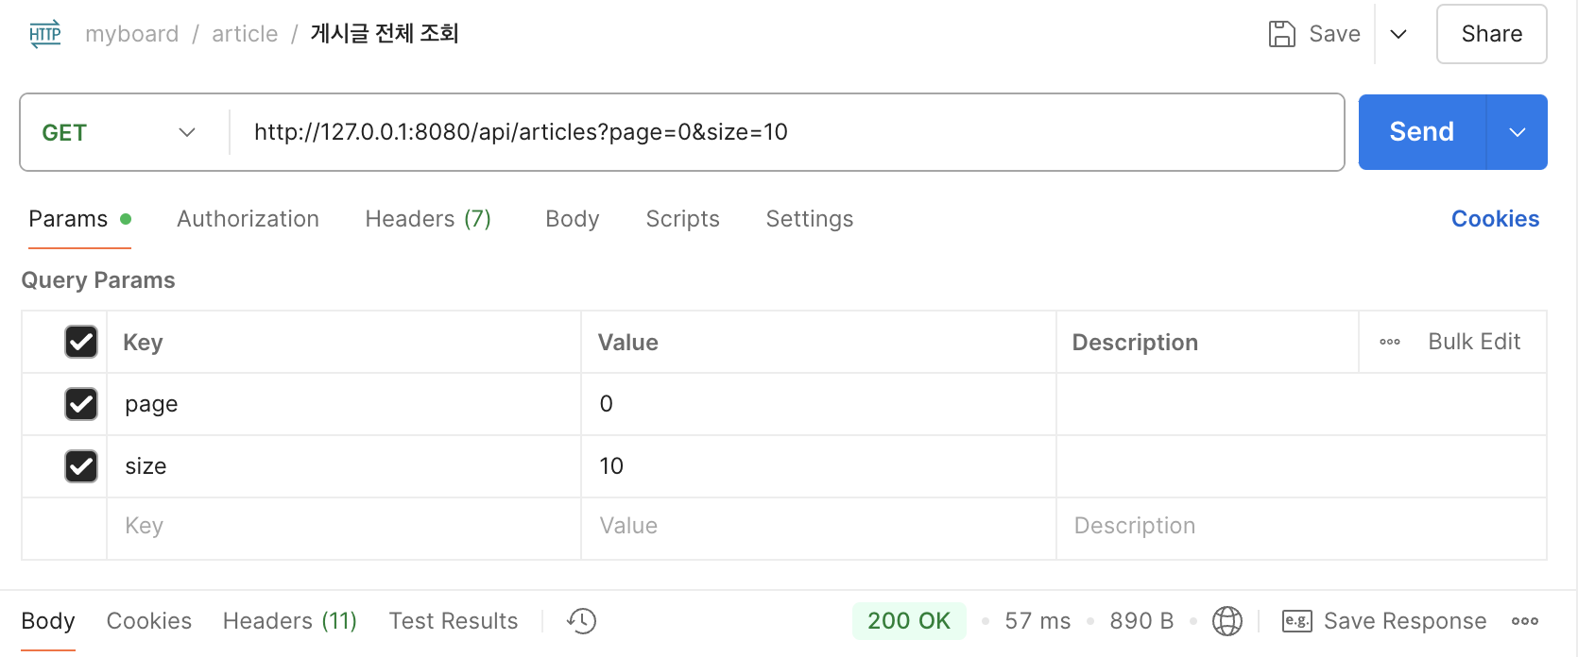Click the Share button
Screen dimensions: 1578x657
[x=1491, y=34]
